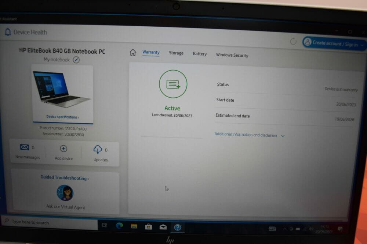
Task: Open Guided Troubleshooting link
Action: pos(65,177)
